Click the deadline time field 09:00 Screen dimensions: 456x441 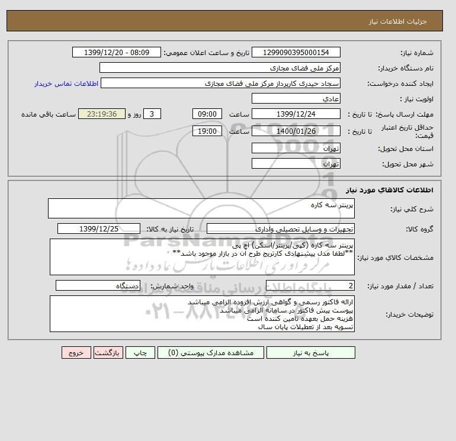pyautogui.click(x=207, y=114)
